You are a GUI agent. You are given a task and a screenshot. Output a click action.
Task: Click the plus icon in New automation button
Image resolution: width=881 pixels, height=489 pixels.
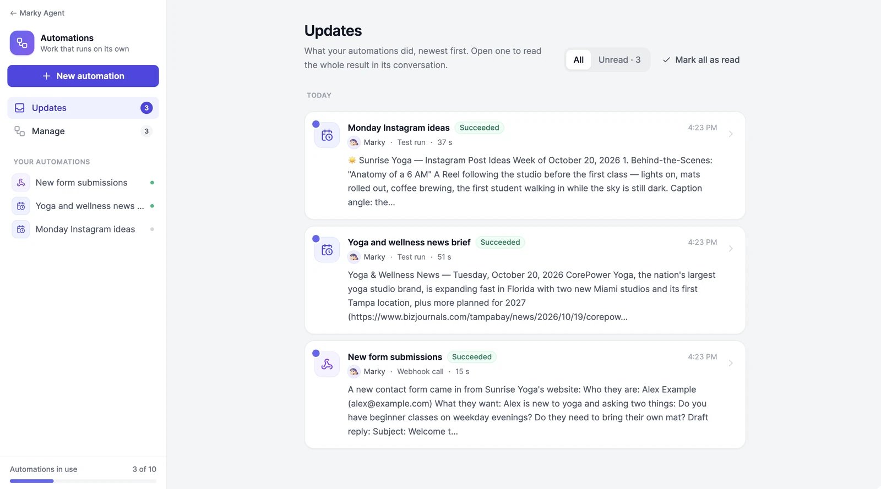coord(47,76)
